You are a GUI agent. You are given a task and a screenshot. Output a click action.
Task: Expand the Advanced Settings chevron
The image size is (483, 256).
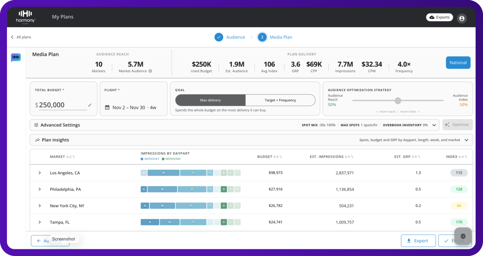pos(434,125)
